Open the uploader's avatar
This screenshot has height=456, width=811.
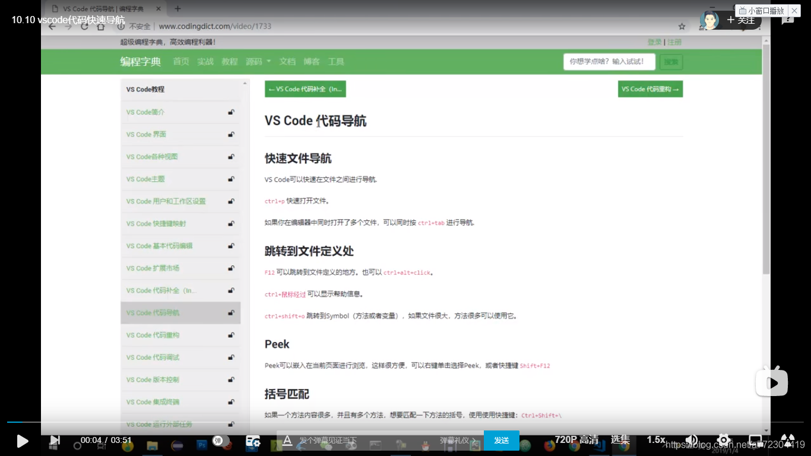(x=709, y=20)
